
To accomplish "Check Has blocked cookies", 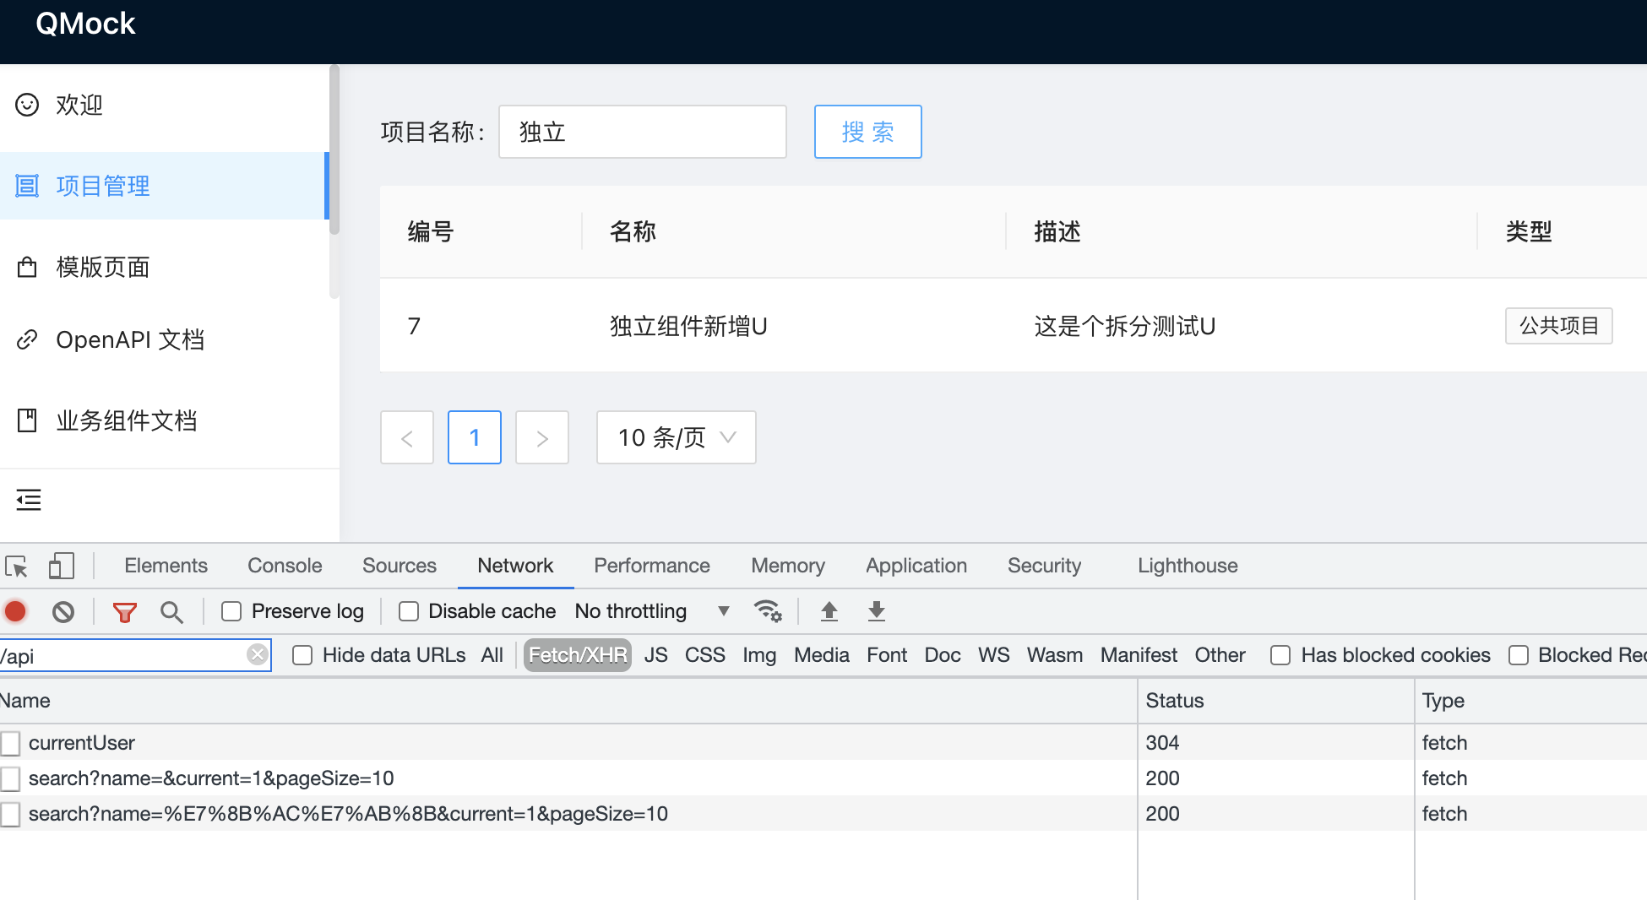I will coord(1280,655).
